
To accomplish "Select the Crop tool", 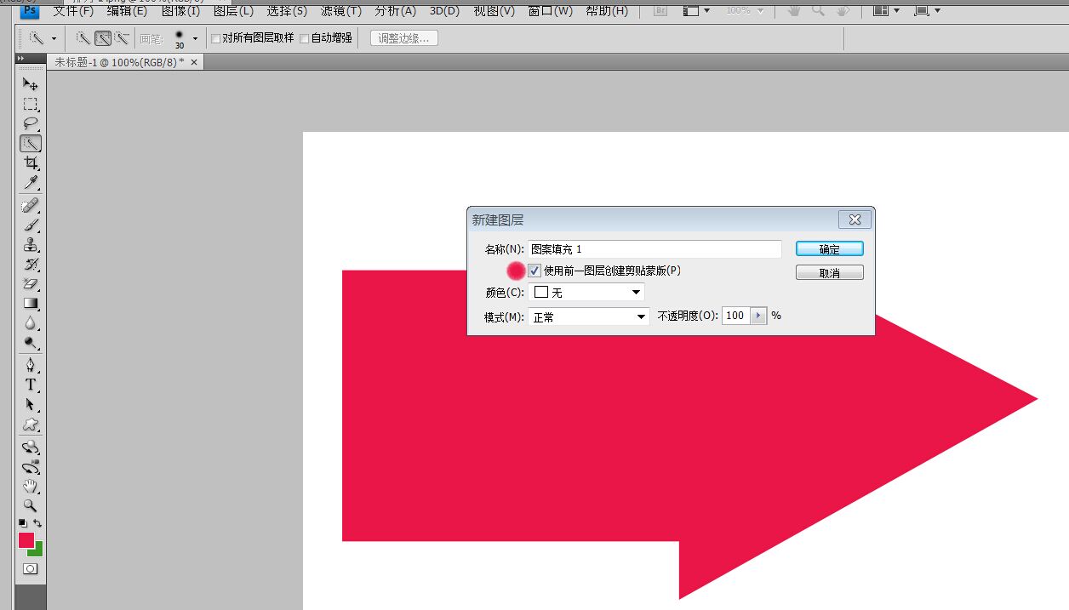I will [x=31, y=163].
